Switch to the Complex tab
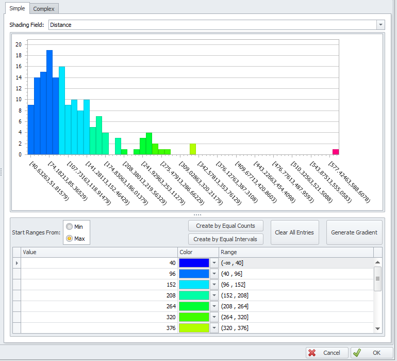 pos(44,9)
